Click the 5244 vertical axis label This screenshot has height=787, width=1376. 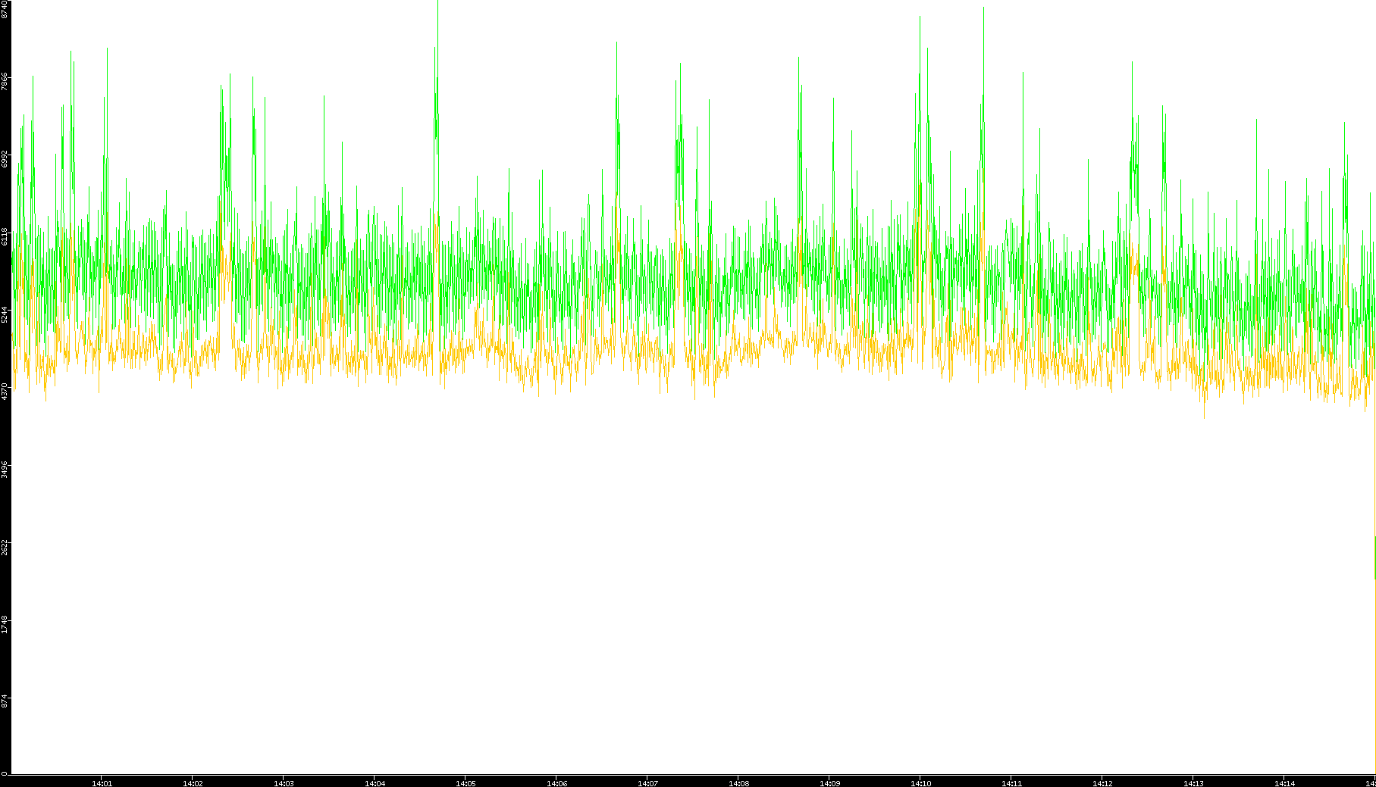click(5, 314)
